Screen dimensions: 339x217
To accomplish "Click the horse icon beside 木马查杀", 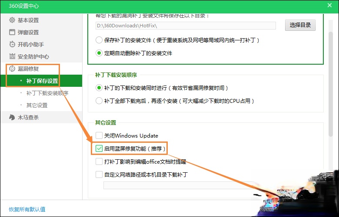I will (x=12, y=117).
